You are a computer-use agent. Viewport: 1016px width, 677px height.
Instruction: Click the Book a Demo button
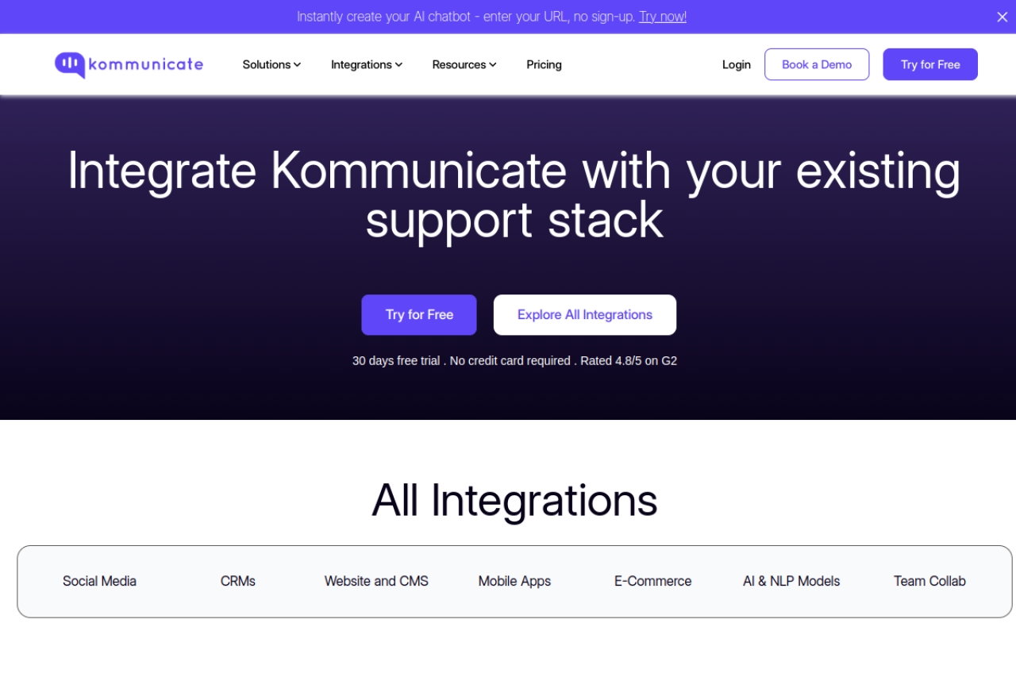pyautogui.click(x=817, y=64)
